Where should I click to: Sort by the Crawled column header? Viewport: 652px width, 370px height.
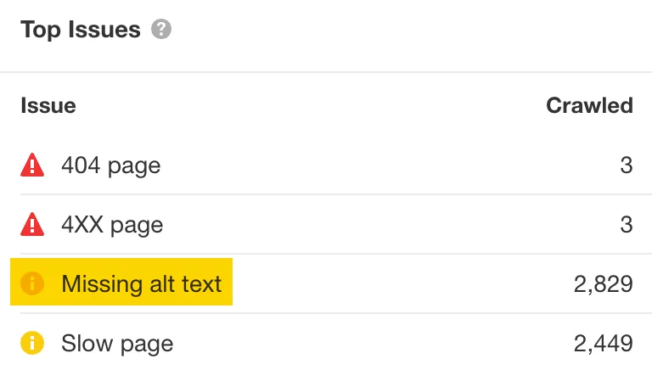(590, 105)
